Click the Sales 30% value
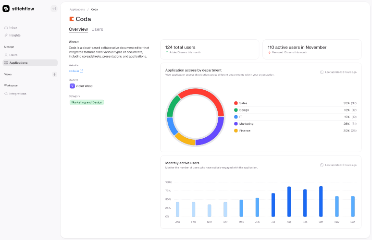Image resolution: width=372 pixels, height=240 pixels. (x=347, y=103)
